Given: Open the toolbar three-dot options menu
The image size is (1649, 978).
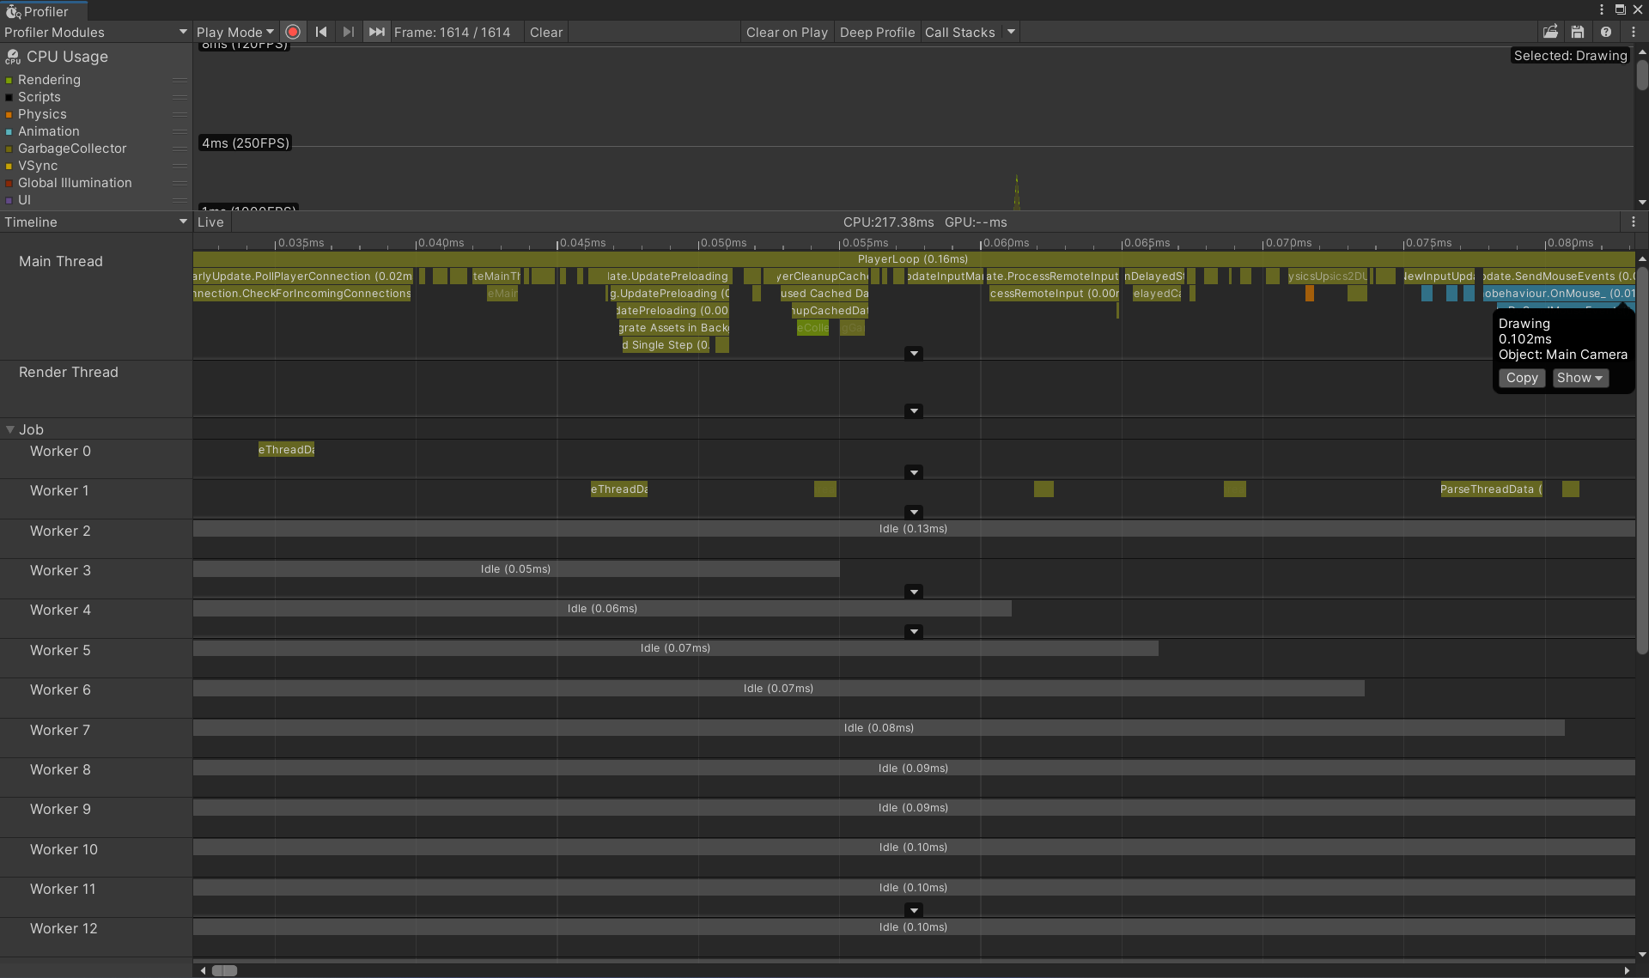Looking at the screenshot, I should [1634, 32].
